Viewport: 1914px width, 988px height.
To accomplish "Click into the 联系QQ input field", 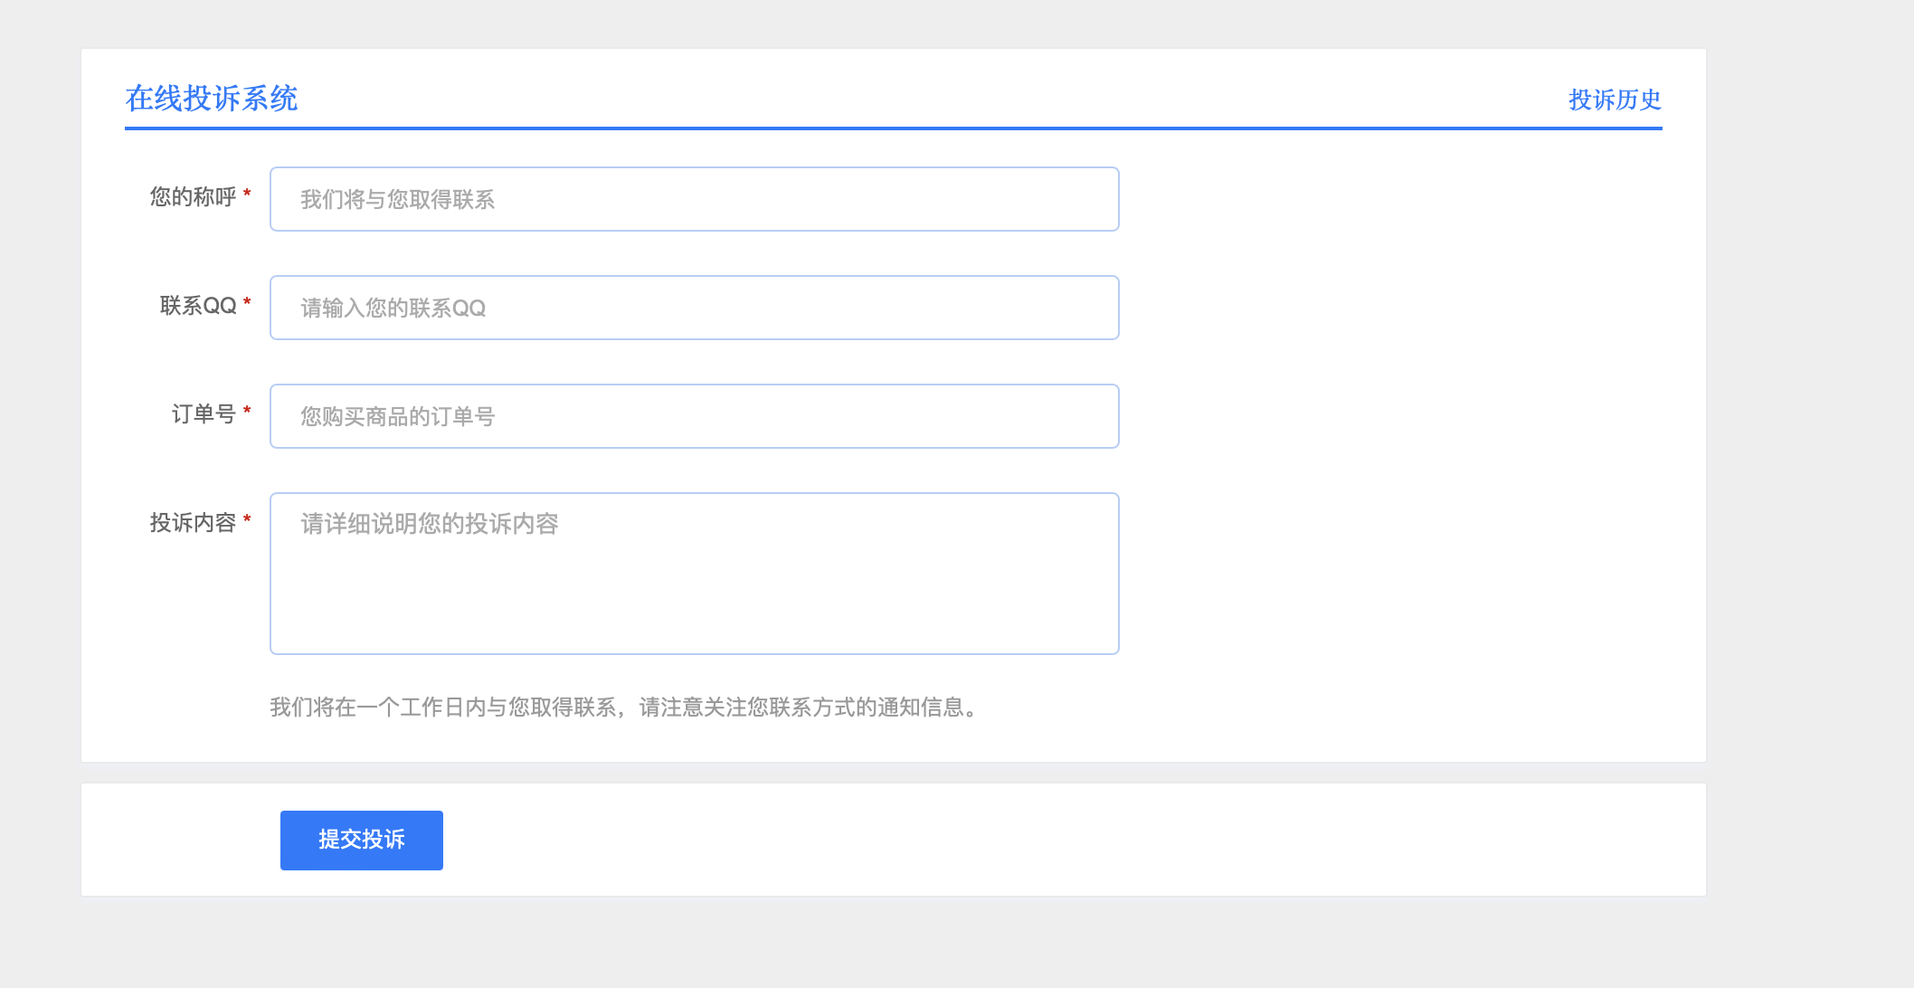I will (x=694, y=308).
